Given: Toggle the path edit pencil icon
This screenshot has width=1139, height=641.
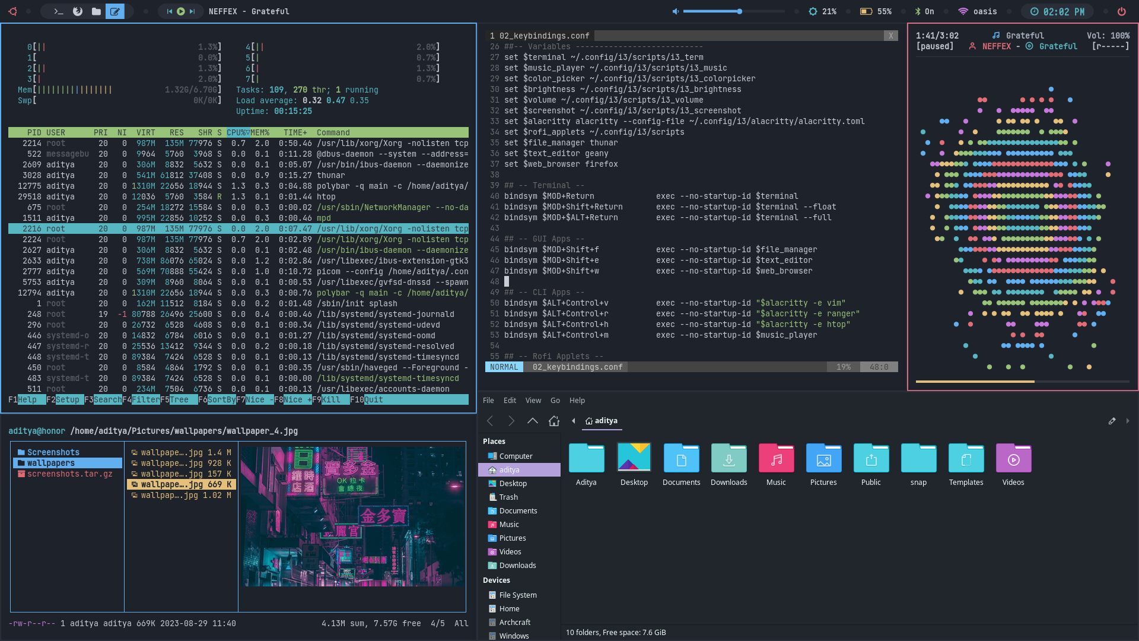Looking at the screenshot, I should coord(1112,421).
